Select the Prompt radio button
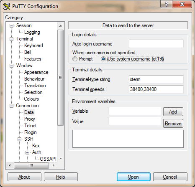 (75, 59)
